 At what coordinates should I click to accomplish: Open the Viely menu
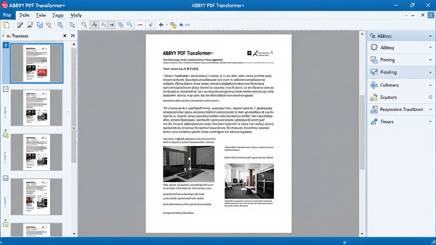coord(76,15)
